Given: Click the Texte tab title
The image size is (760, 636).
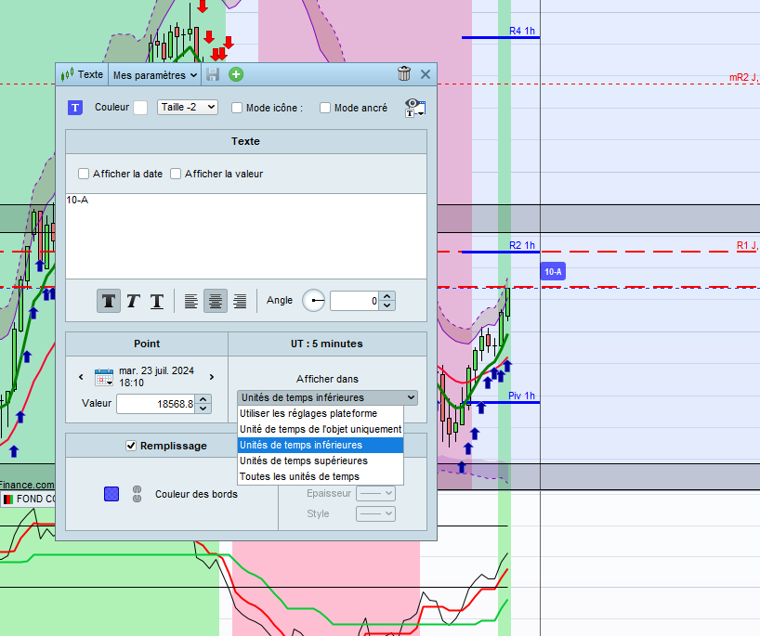Looking at the screenshot, I should (x=90, y=74).
